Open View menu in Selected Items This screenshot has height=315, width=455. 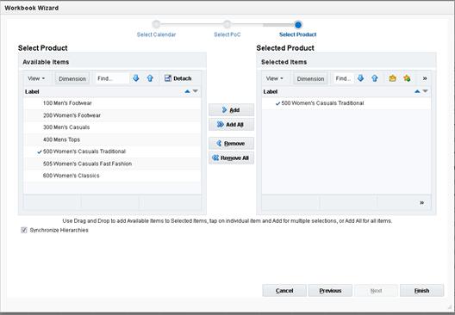coord(275,78)
